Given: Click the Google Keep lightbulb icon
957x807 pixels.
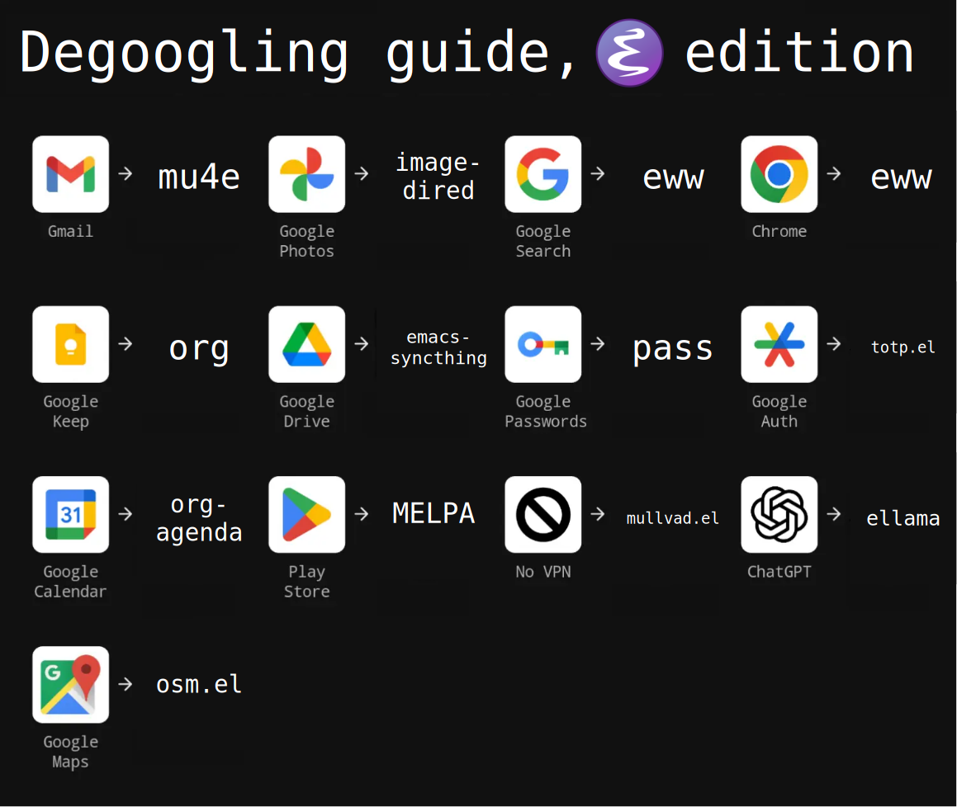Looking at the screenshot, I should click(x=70, y=344).
